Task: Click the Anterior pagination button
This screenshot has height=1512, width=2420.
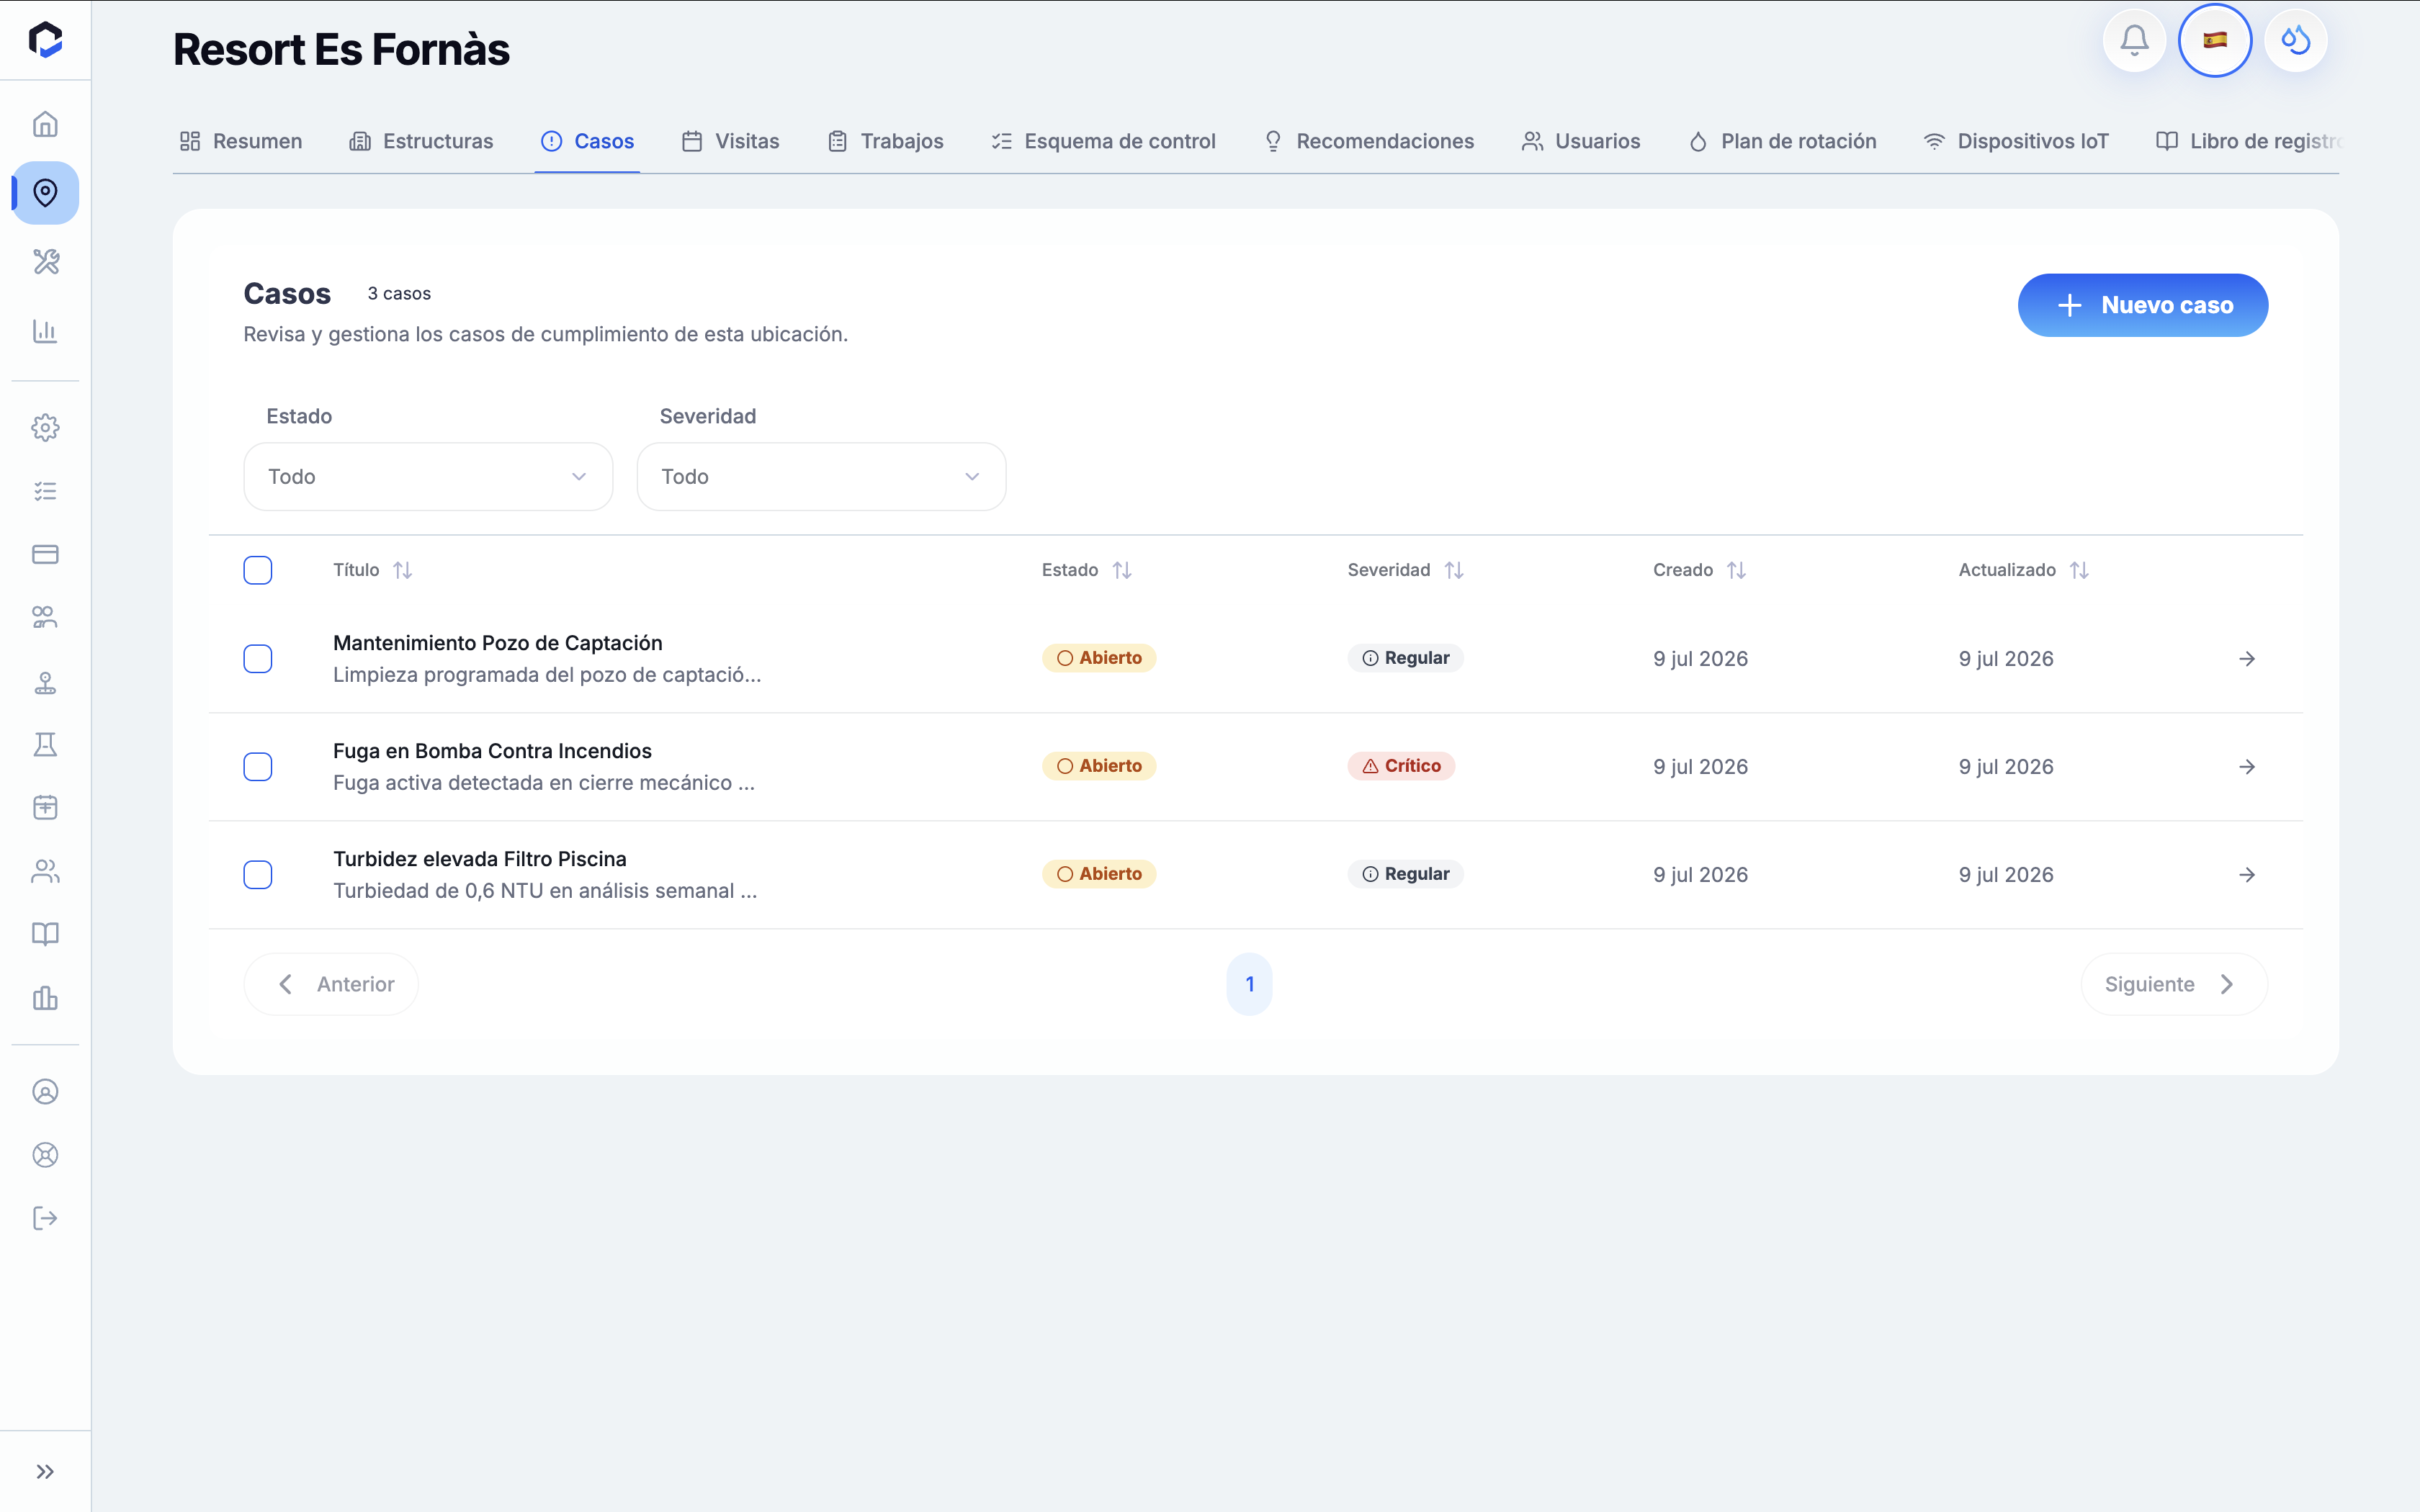Action: click(331, 984)
